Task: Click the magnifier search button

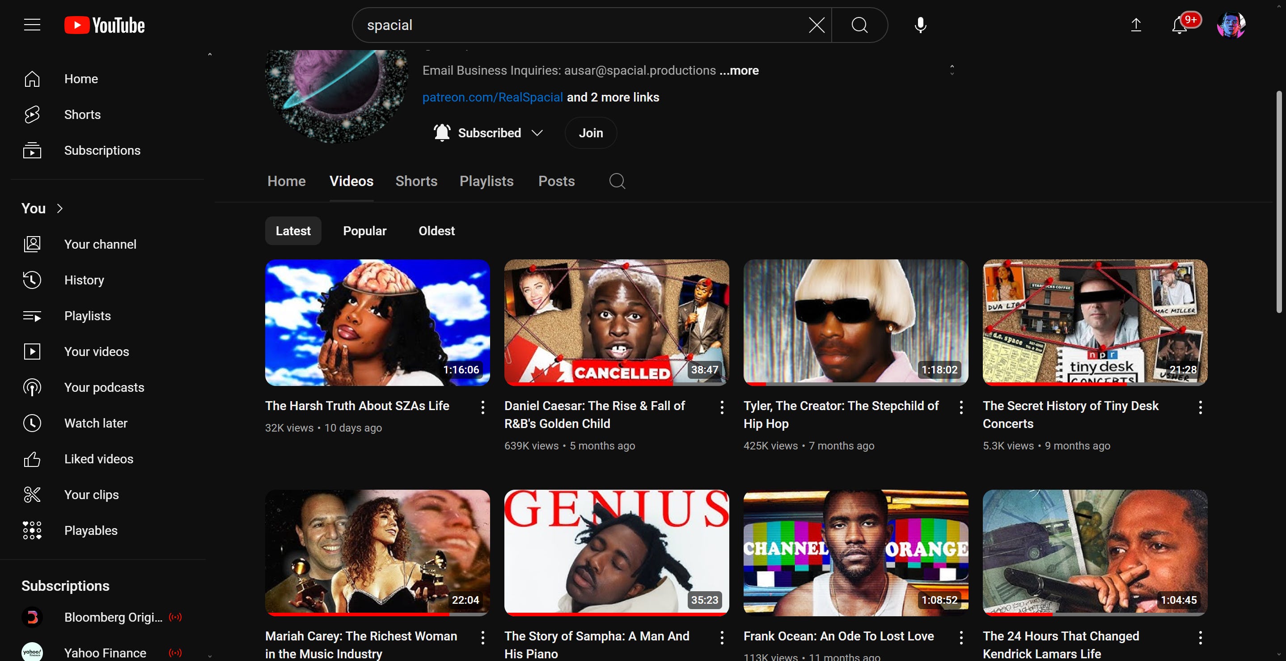Action: click(x=859, y=25)
